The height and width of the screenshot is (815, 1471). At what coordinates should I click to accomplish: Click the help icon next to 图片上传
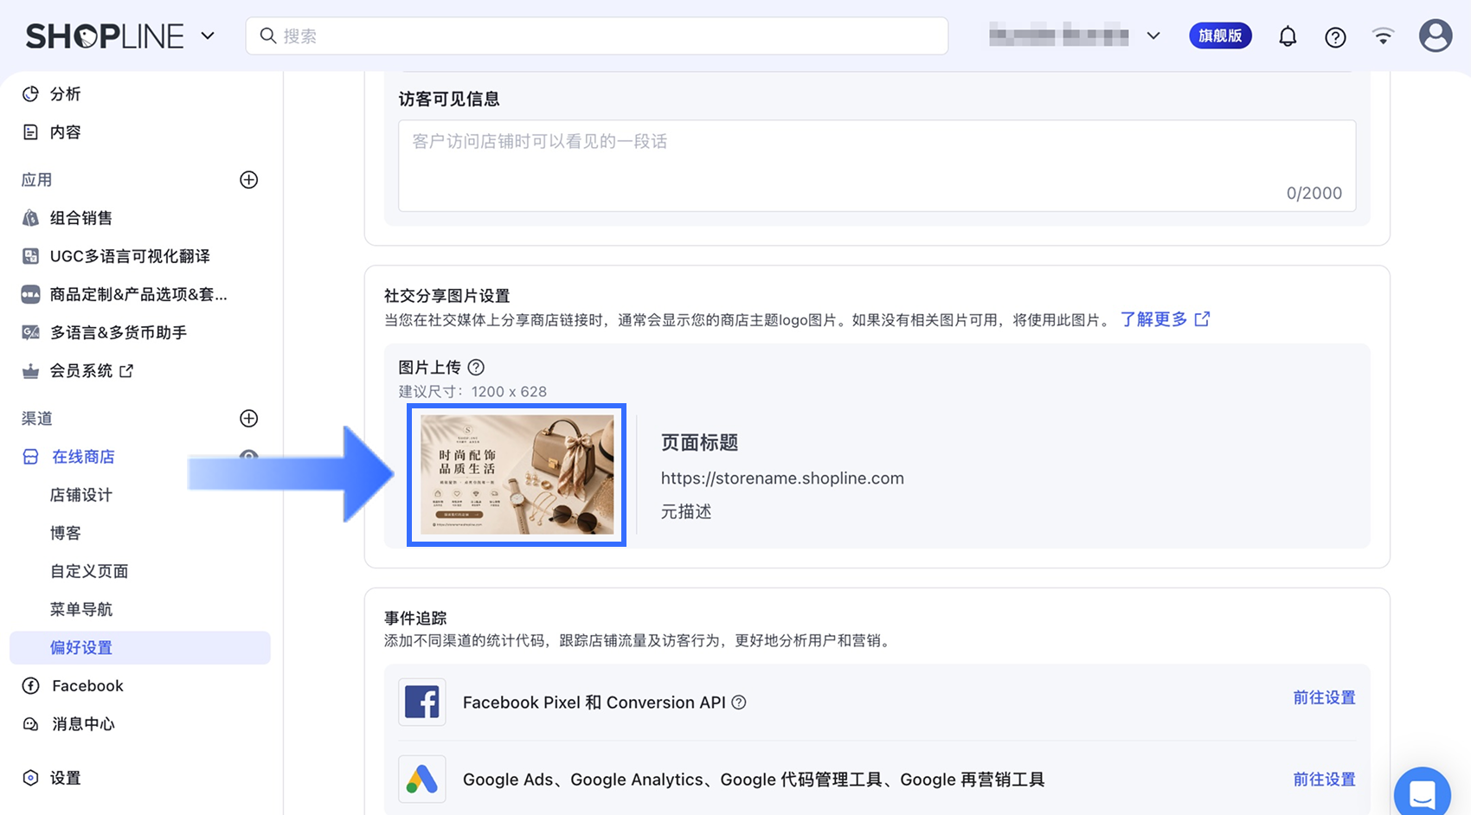click(476, 368)
